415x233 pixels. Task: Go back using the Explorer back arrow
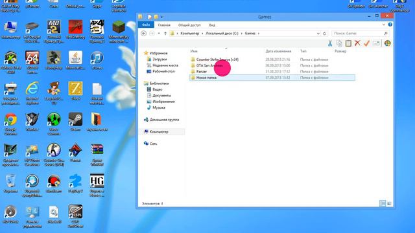point(144,33)
